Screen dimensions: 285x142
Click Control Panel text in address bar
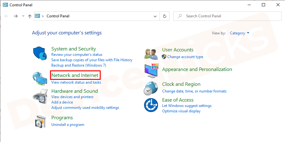click(58, 16)
